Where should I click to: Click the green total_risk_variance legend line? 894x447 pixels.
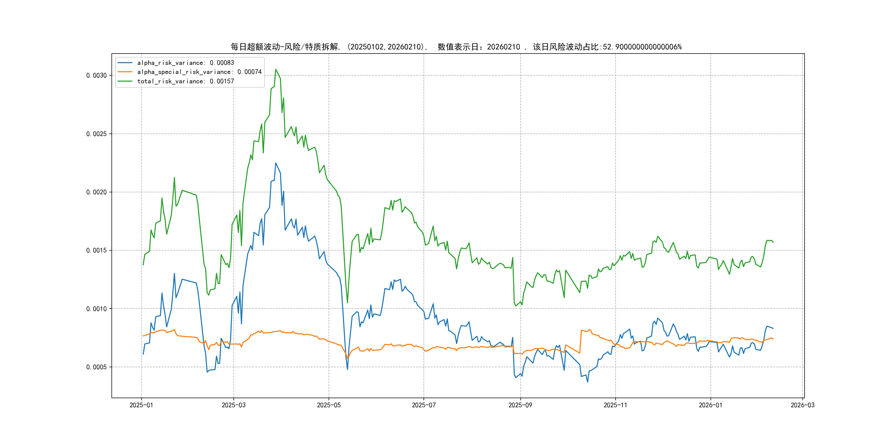(125, 81)
